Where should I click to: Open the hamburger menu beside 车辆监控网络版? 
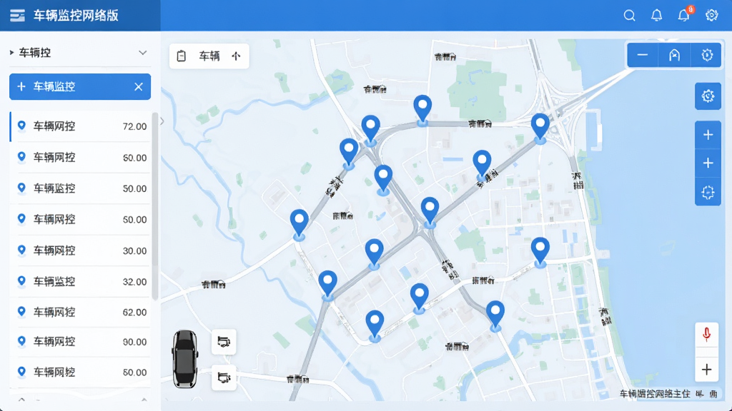click(x=18, y=16)
